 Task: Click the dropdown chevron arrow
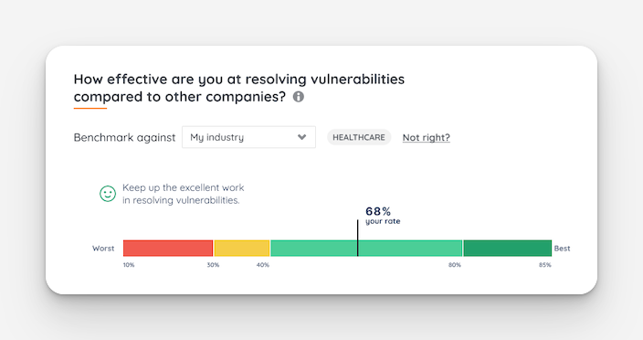[x=301, y=137]
